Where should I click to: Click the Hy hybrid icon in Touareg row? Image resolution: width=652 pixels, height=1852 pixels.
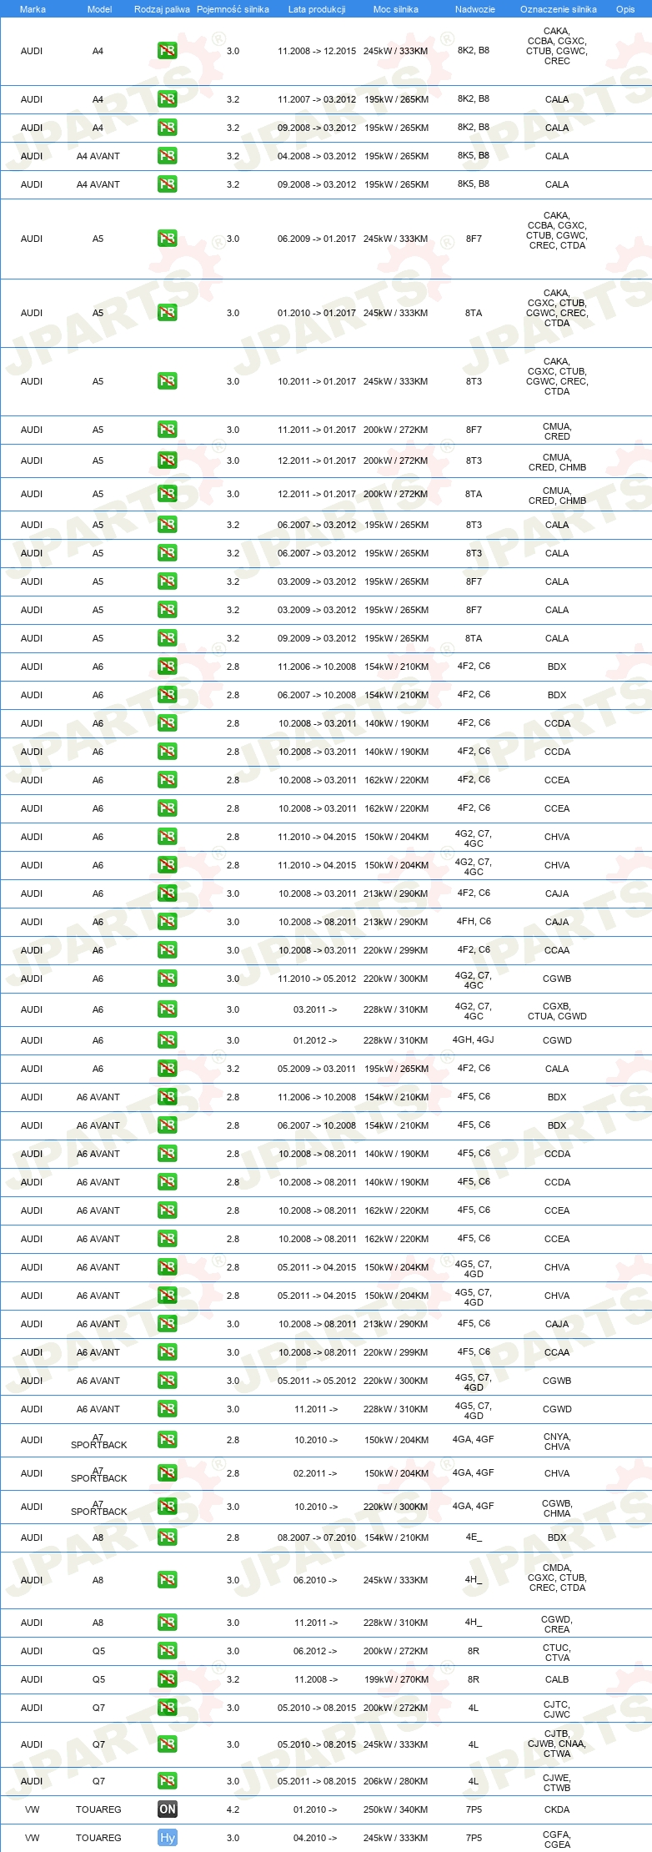point(168,1838)
